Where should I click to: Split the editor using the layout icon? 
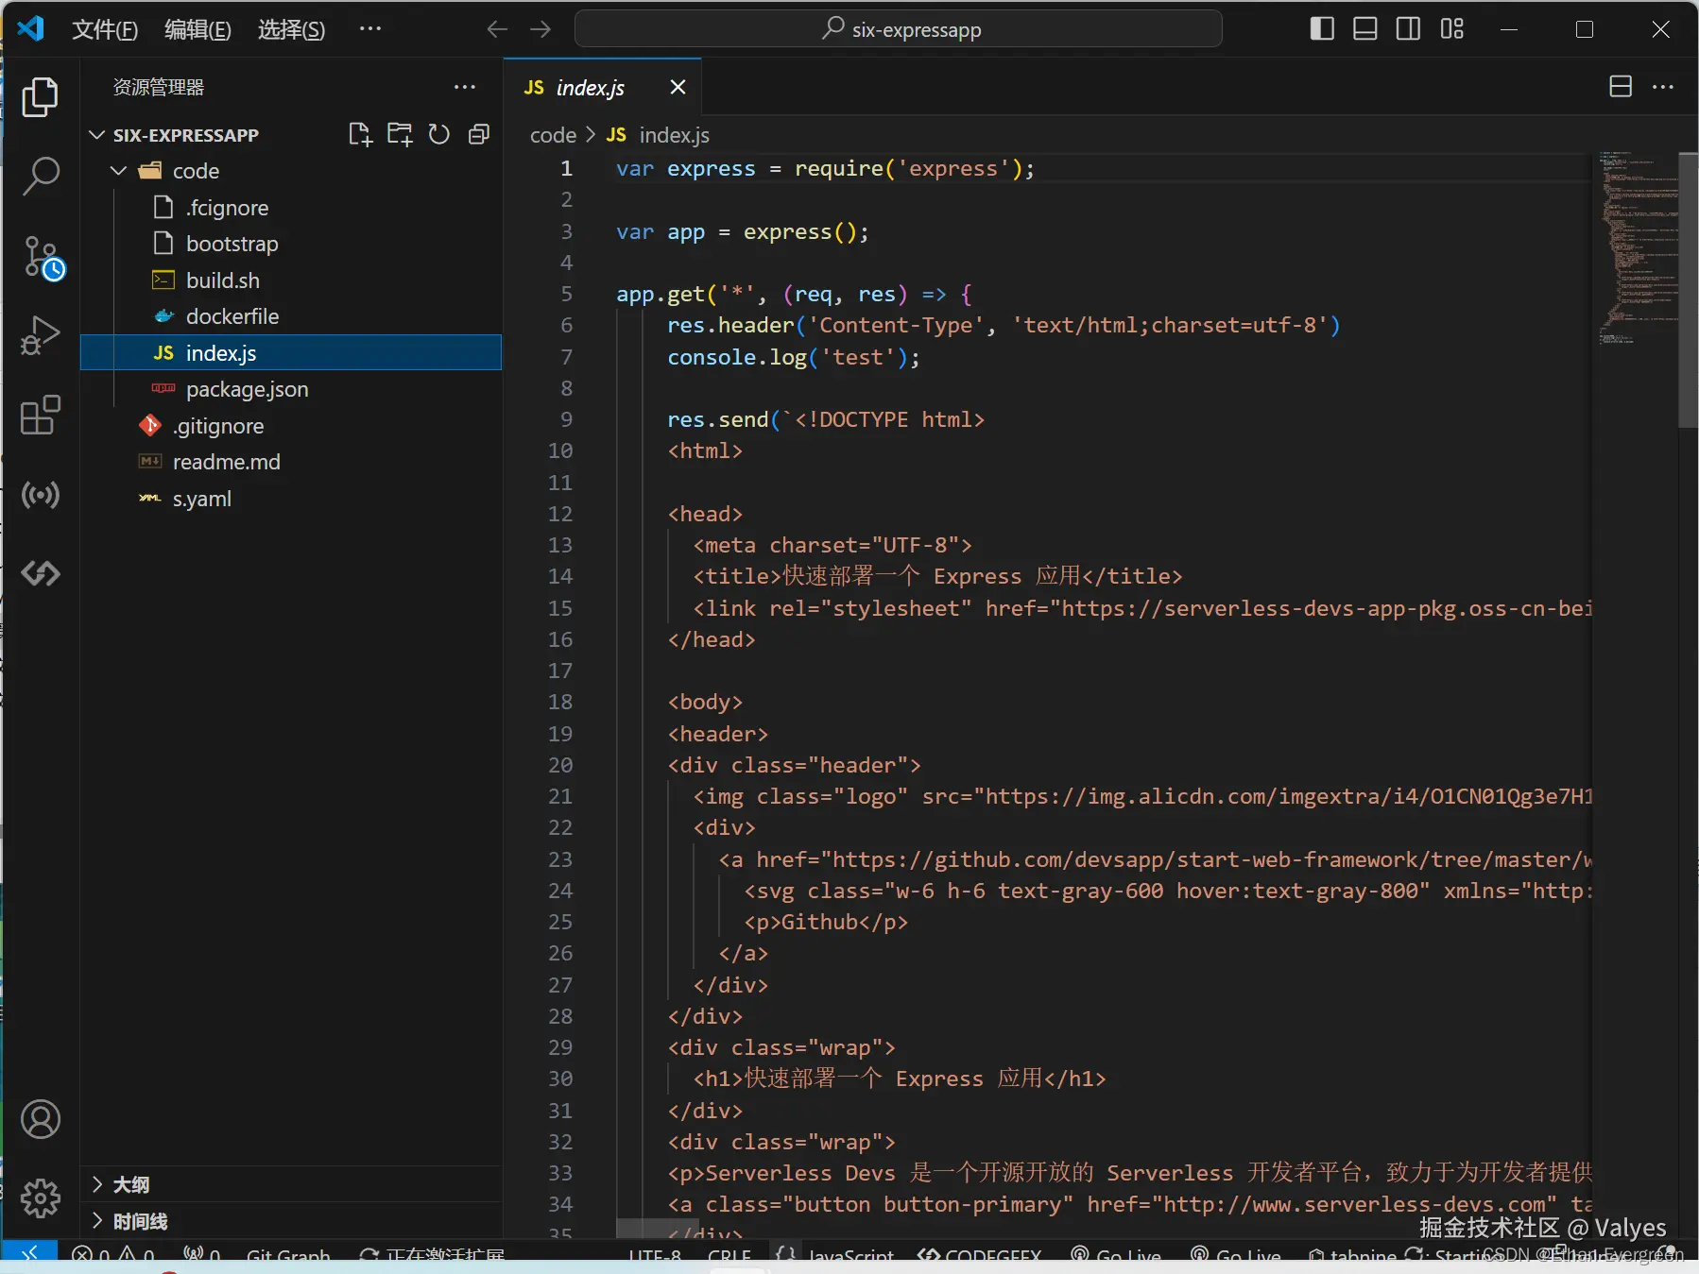coord(1621,87)
